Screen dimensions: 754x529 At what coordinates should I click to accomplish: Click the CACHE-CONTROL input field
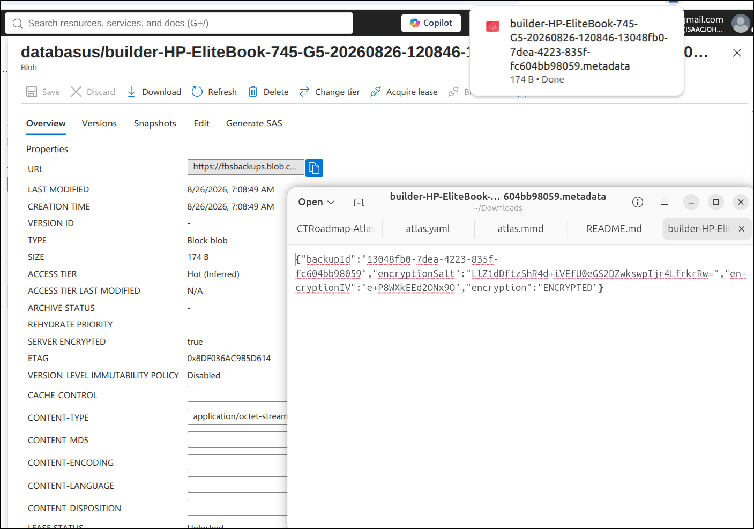(237, 394)
